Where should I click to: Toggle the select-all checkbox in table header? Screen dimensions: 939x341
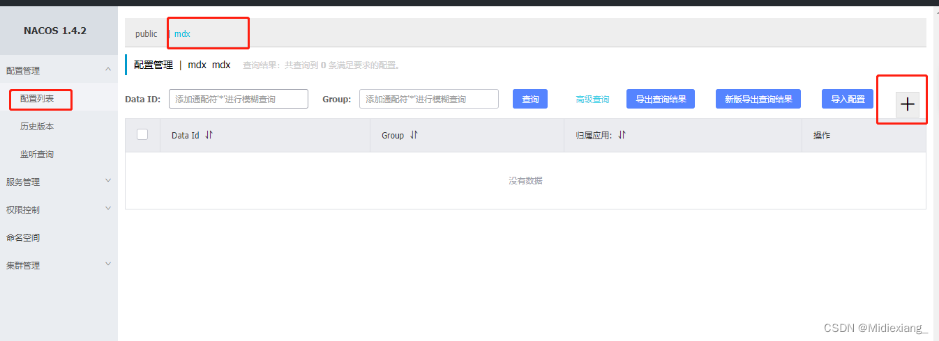142,134
